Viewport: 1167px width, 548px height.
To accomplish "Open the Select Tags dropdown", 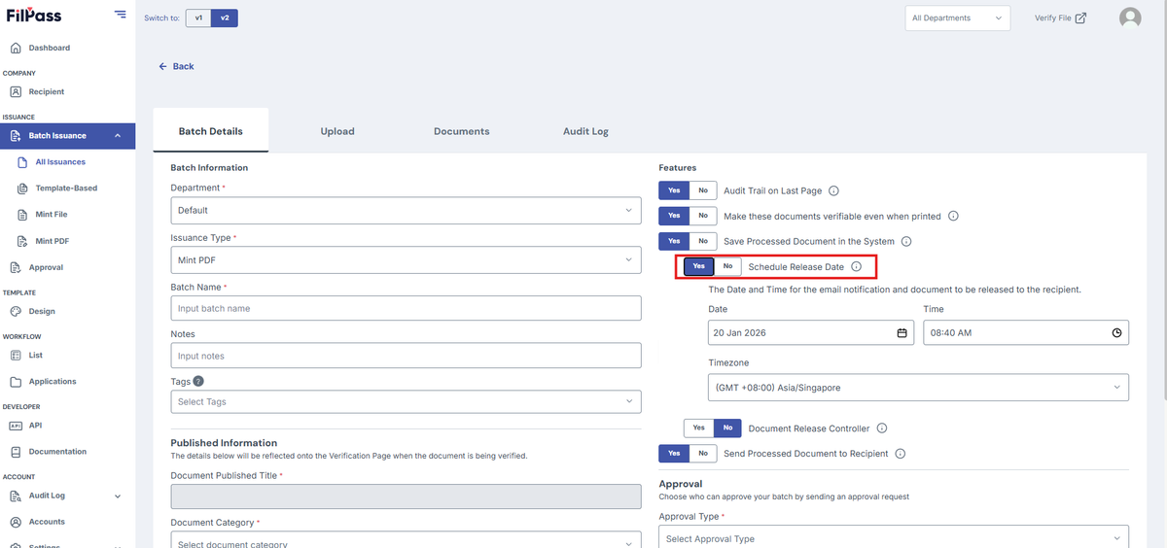I will click(406, 401).
